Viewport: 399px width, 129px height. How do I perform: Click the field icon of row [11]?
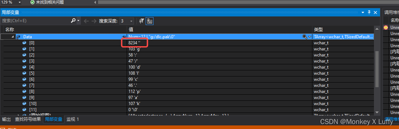[24, 110]
